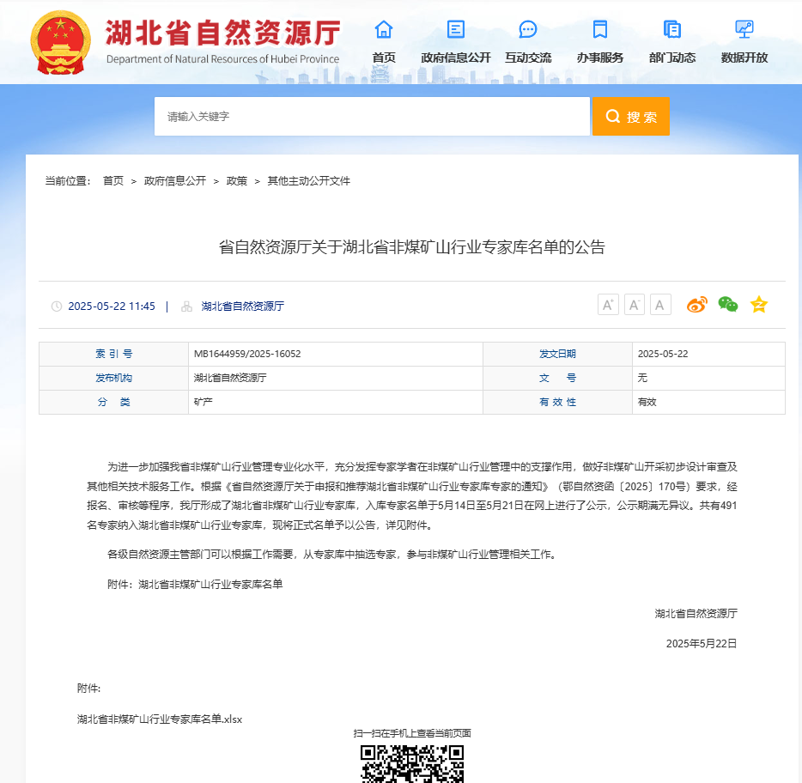Screen dimensions: 802x783
Task: Click the 部门动态 pages icon
Action: (672, 29)
